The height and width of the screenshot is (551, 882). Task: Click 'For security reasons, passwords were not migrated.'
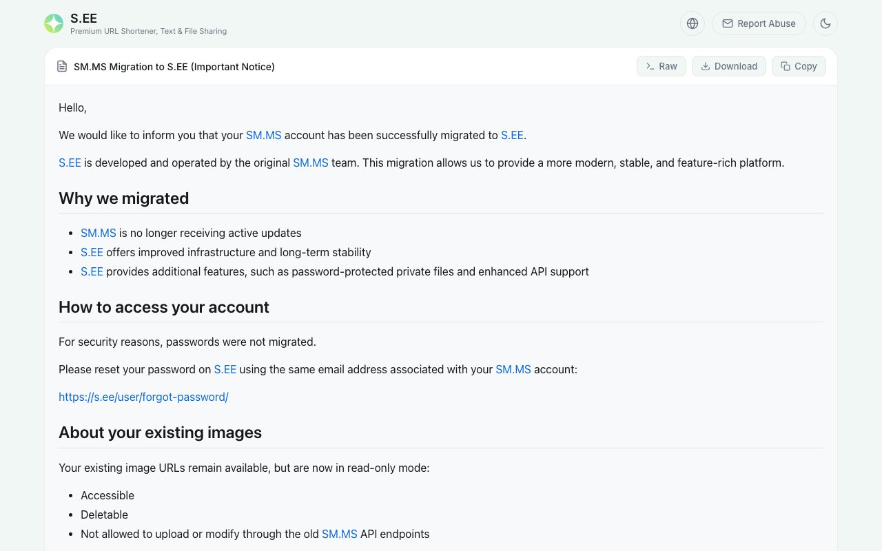click(x=187, y=342)
